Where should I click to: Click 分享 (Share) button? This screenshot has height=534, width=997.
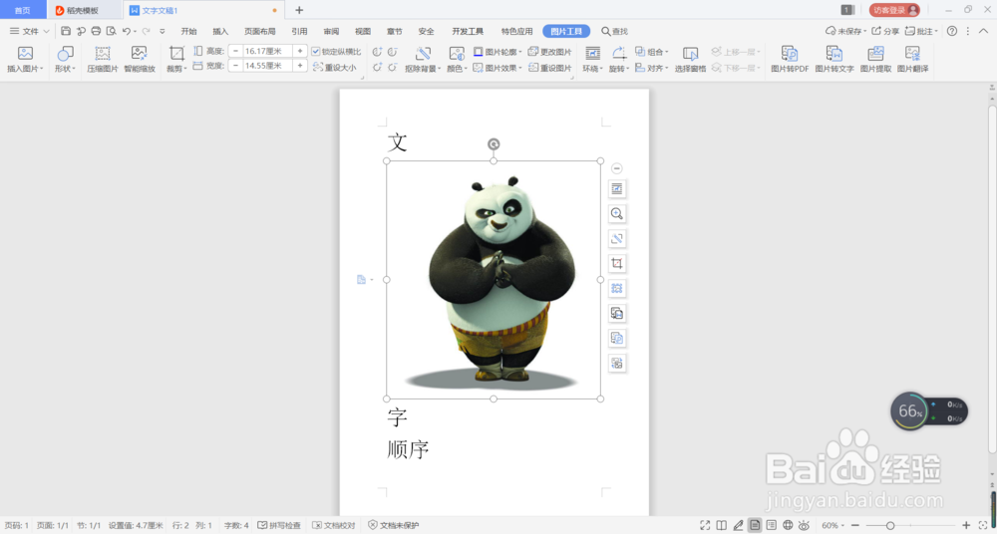(x=885, y=31)
